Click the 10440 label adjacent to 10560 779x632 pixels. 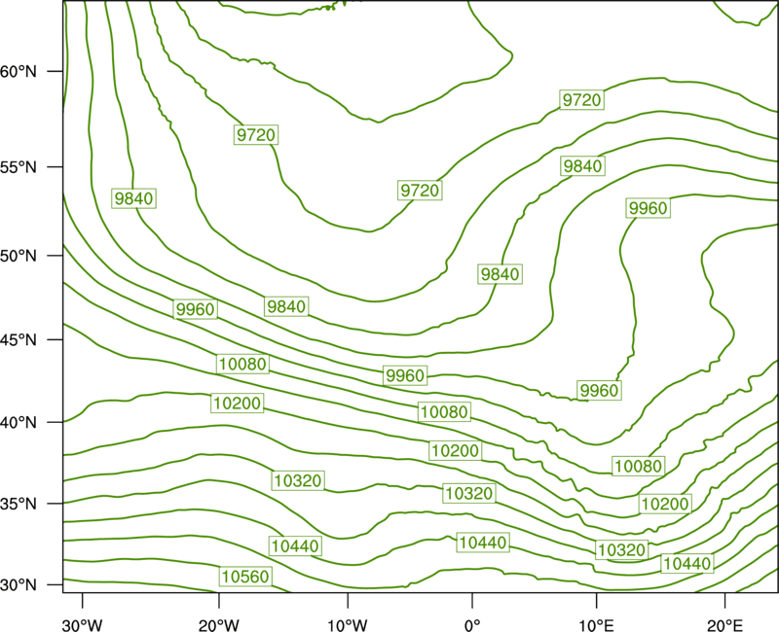[295, 546]
